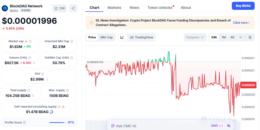This screenshot has height=130, width=260.
Task: Click the $2.31M unlocked market cap value
Action: point(59,47)
